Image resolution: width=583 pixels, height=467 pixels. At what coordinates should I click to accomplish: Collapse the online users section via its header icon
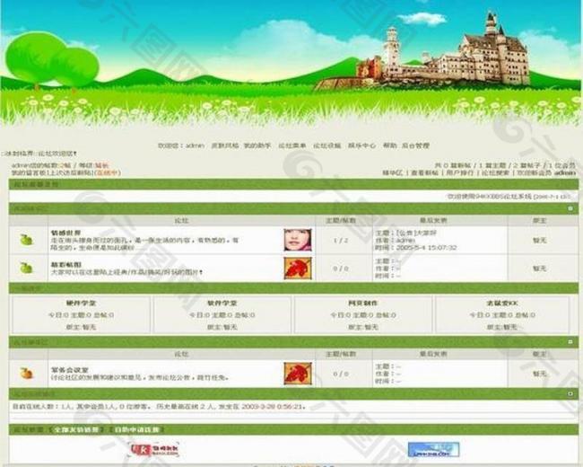click(570, 393)
